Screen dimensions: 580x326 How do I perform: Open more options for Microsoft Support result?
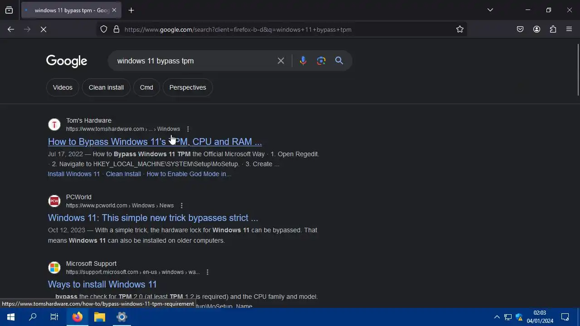pos(208,272)
